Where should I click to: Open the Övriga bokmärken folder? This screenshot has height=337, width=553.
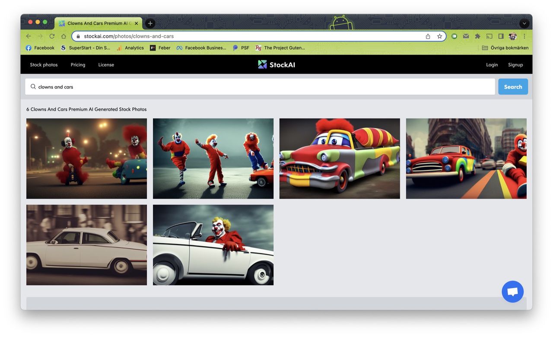505,48
